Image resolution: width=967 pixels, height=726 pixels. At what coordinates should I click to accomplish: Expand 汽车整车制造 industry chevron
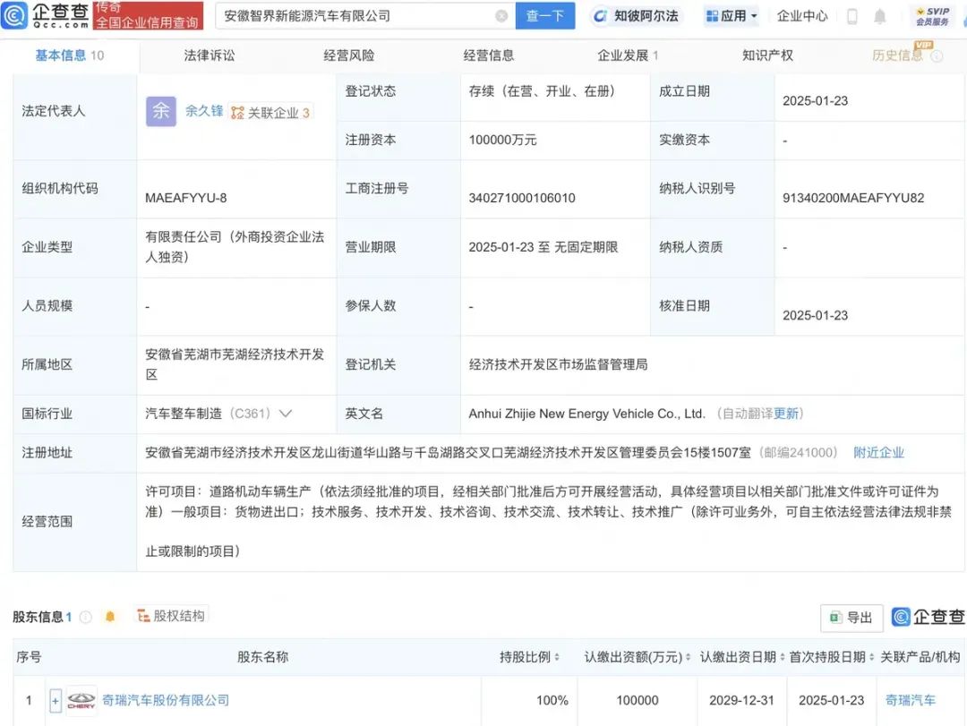tap(286, 414)
